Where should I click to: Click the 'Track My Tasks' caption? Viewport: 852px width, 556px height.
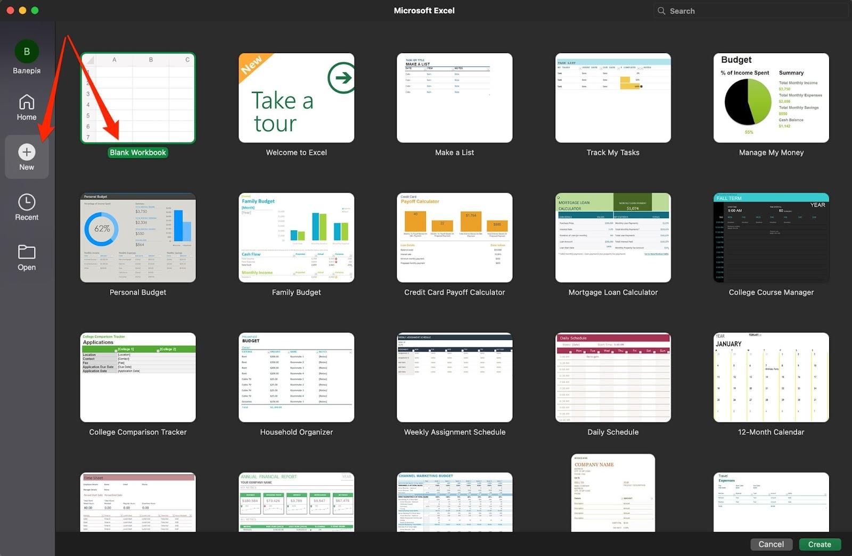(613, 153)
